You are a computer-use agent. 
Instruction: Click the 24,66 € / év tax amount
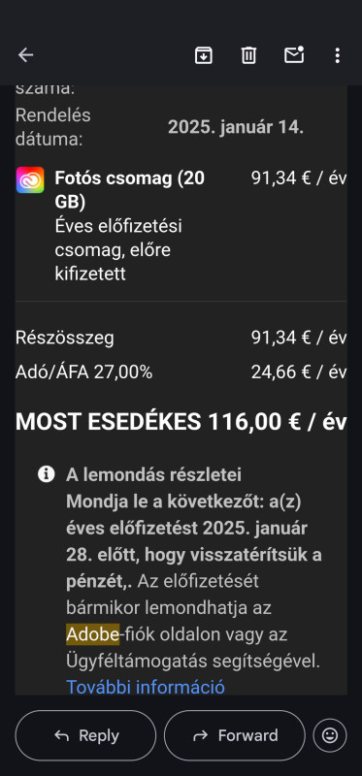coord(299,372)
